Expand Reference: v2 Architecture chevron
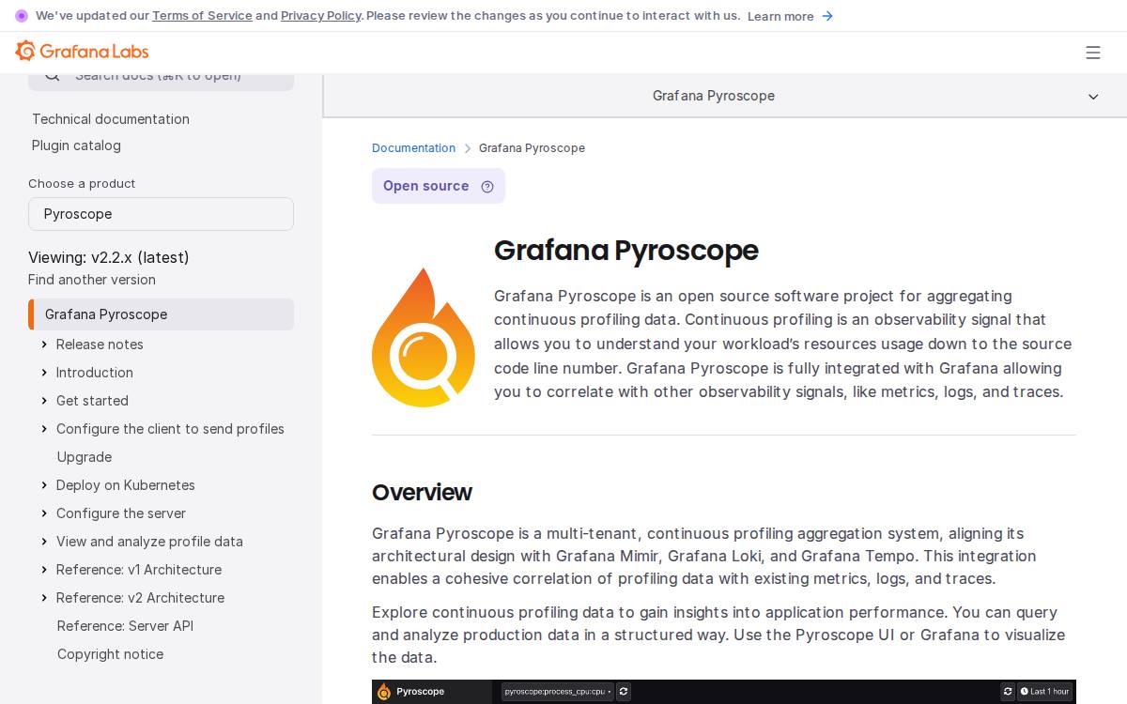The height and width of the screenshot is (704, 1127). pyautogui.click(x=44, y=598)
